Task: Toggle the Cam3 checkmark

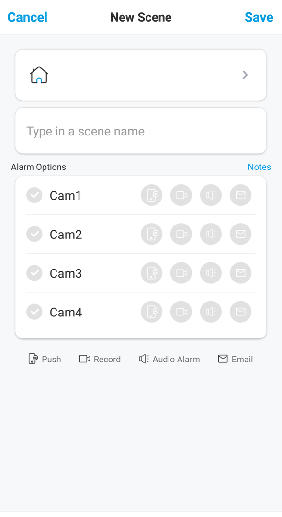Action: pos(34,273)
